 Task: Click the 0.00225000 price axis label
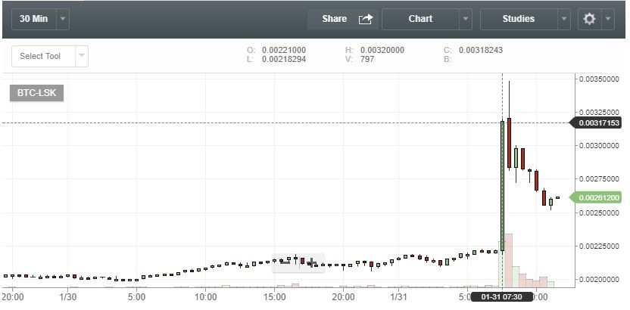click(599, 246)
